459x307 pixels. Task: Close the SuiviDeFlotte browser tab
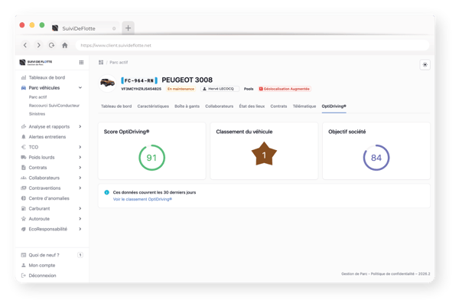click(114, 28)
